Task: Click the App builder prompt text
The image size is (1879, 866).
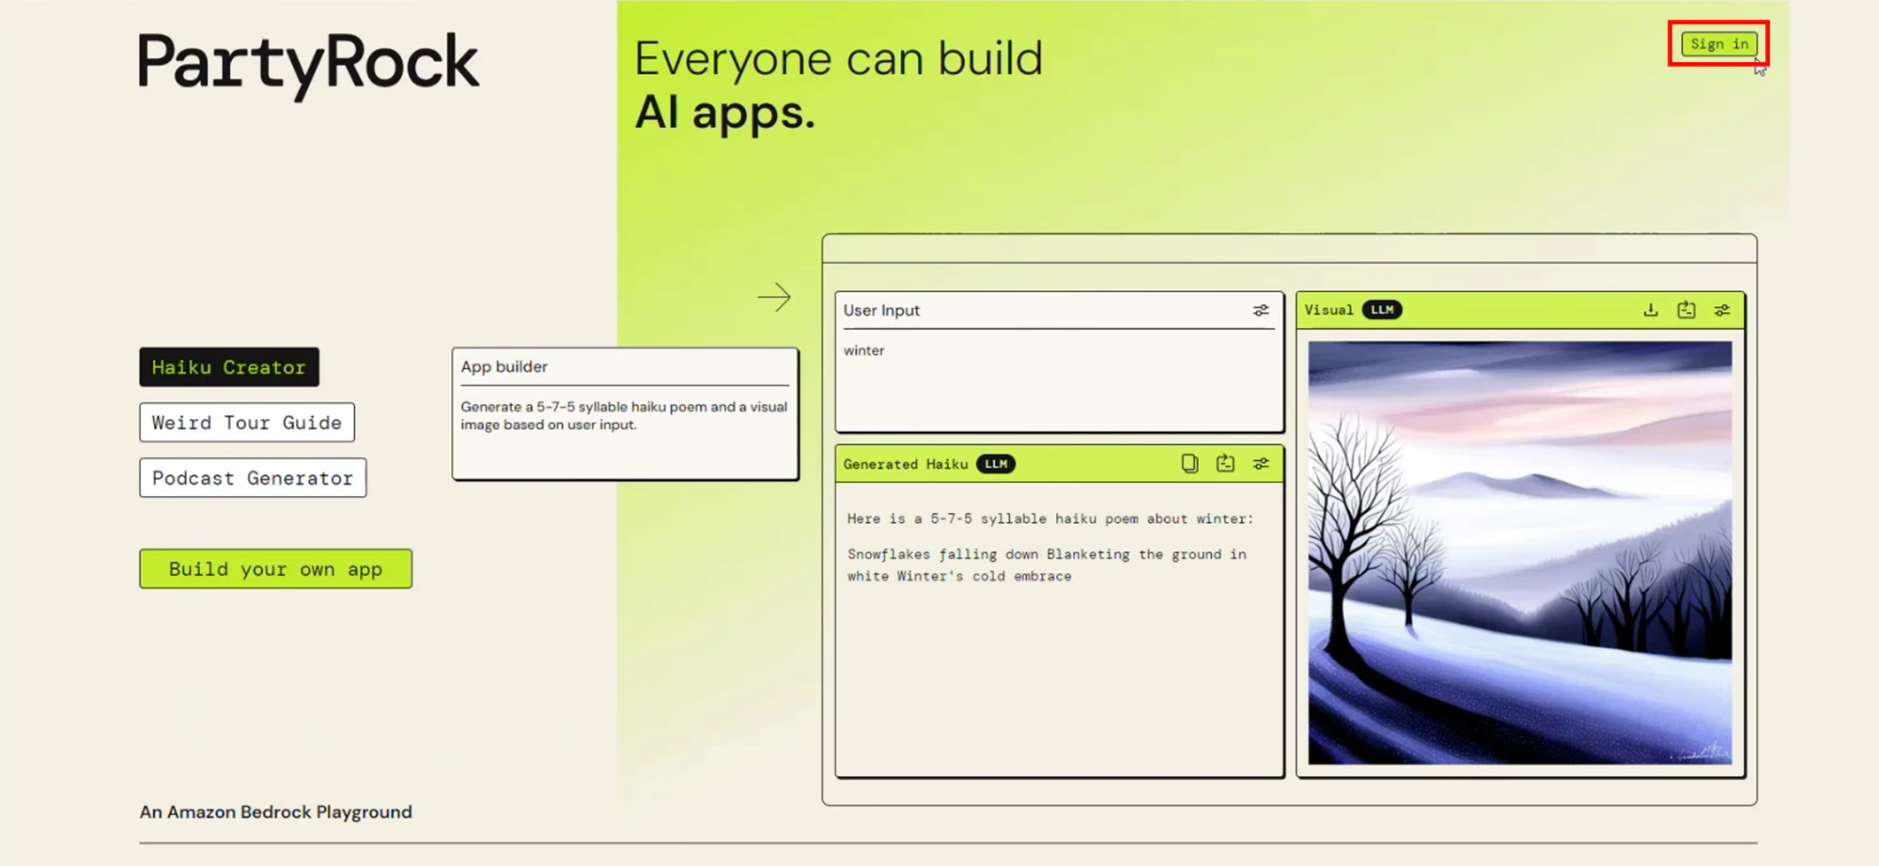Action: (x=624, y=416)
